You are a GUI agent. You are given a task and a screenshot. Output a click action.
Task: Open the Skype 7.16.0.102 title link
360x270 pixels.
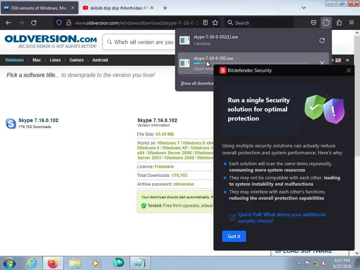pyautogui.click(x=38, y=120)
